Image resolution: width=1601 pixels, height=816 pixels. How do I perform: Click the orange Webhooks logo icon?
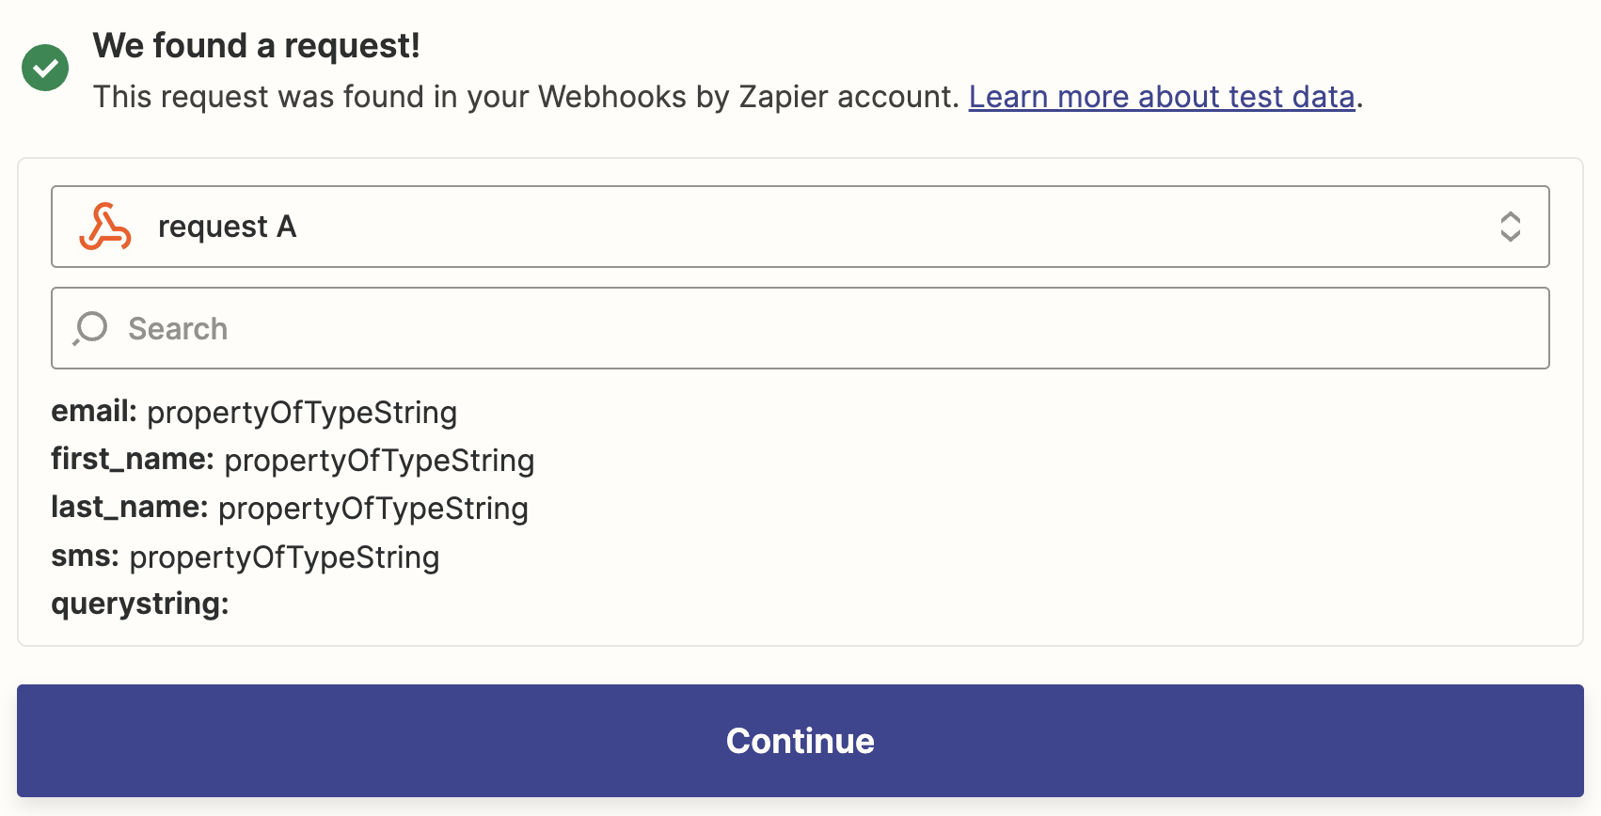point(105,227)
